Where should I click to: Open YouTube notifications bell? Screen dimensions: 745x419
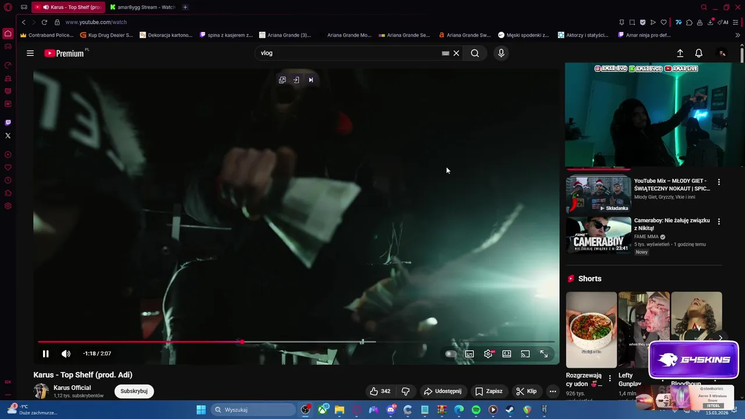pyautogui.click(x=699, y=53)
